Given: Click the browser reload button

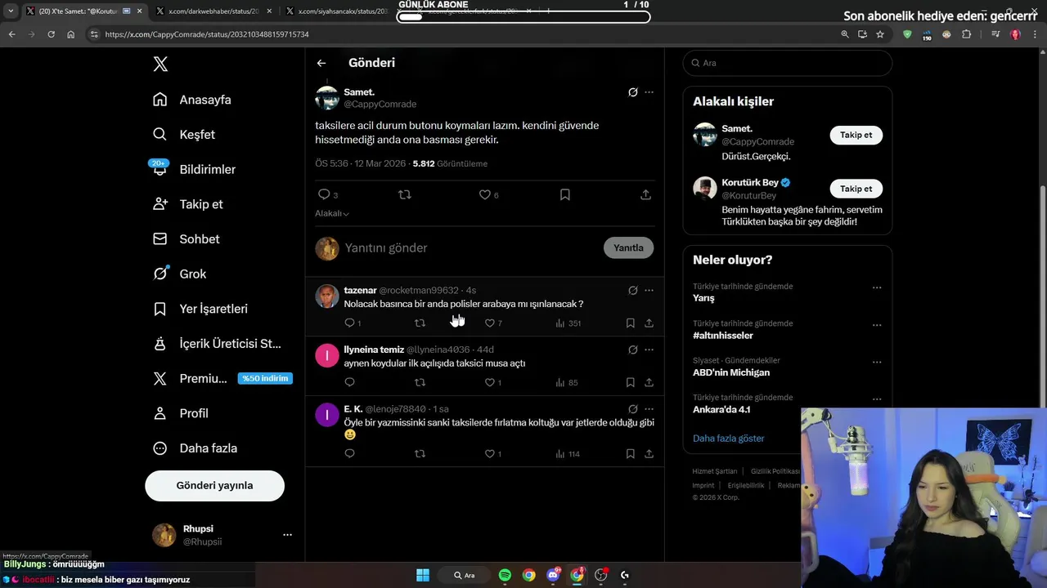Looking at the screenshot, I should 51,34.
